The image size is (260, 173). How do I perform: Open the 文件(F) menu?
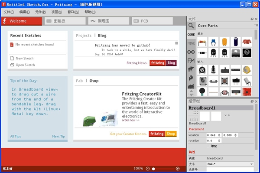[x=9, y=12]
